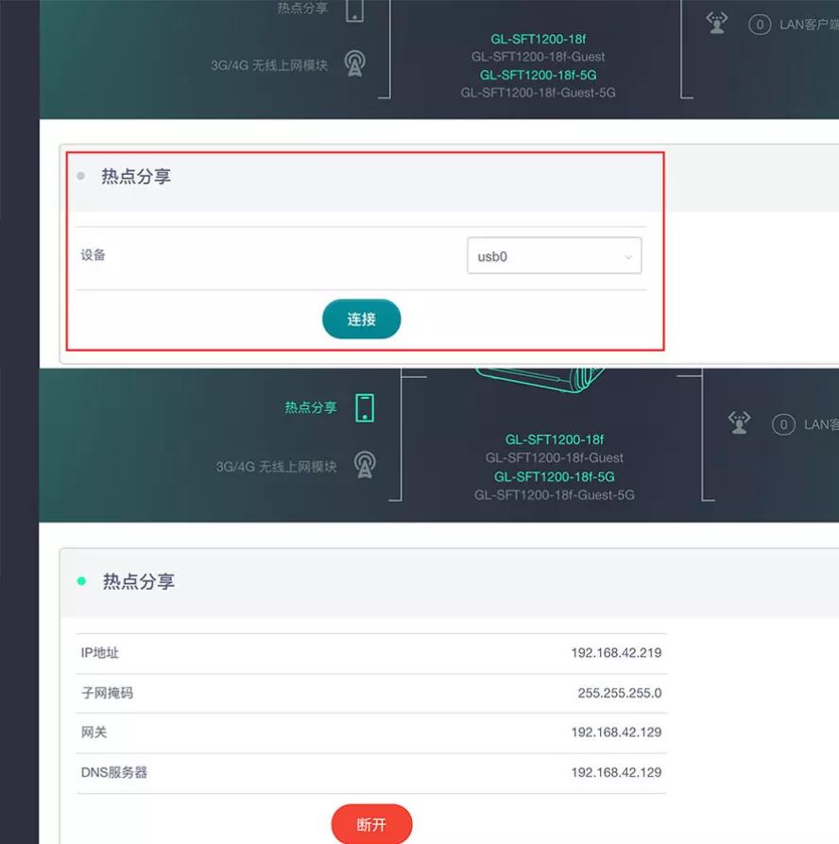The width and height of the screenshot is (839, 844).
Task: Click the phone icon beside top 热点分享 label
Action: click(354, 10)
